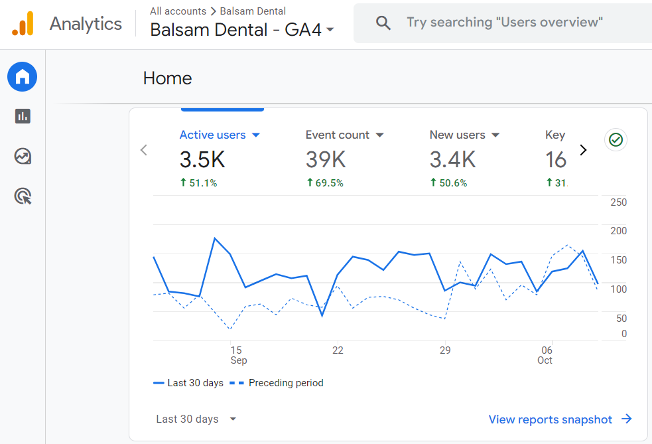Select the Event count 39K card
Screen dimensions: 652x444
point(345,159)
